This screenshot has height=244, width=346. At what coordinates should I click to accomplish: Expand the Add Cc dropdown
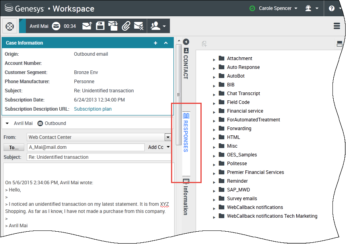click(159, 147)
